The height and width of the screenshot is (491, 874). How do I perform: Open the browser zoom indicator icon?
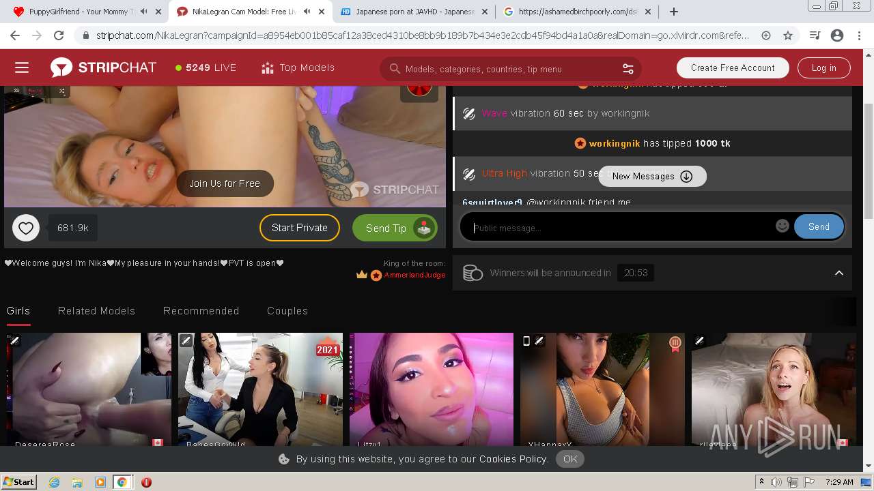tap(766, 35)
